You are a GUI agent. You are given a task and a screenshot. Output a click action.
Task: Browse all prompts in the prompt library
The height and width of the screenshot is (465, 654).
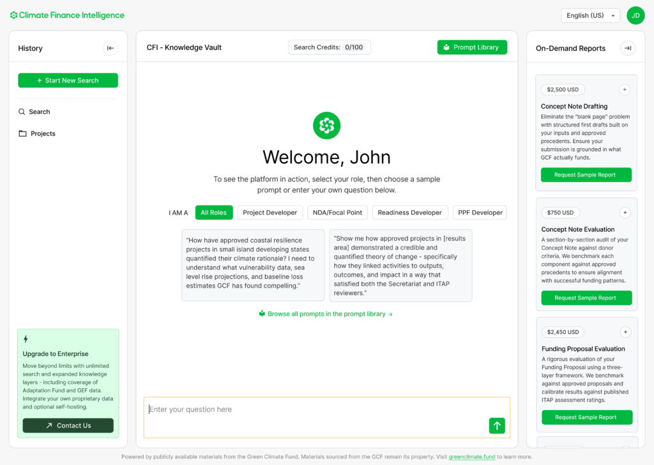326,314
